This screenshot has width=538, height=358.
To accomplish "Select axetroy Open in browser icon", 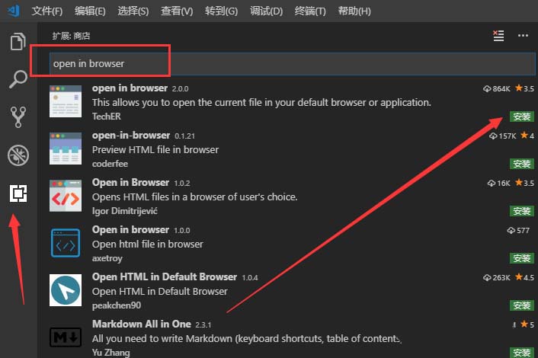I will pos(66,243).
